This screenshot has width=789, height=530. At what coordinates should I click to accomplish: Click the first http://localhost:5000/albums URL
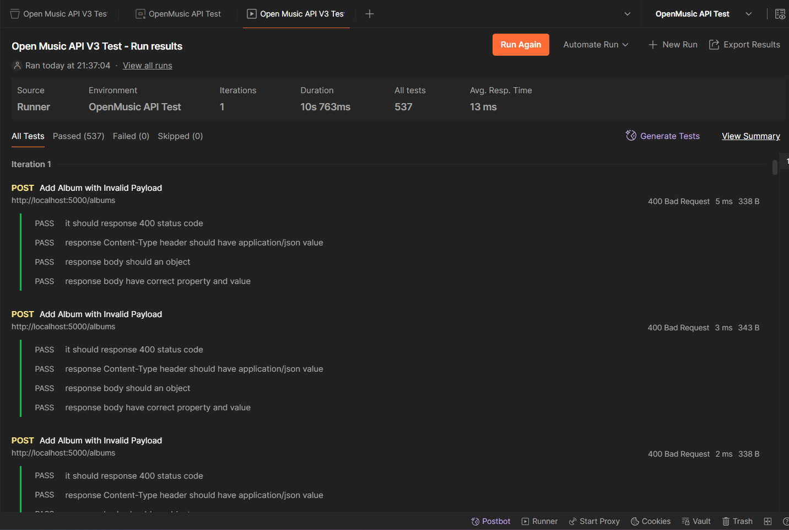63,201
